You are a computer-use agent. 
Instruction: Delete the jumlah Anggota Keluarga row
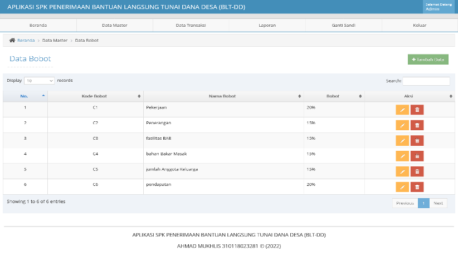pyautogui.click(x=417, y=171)
